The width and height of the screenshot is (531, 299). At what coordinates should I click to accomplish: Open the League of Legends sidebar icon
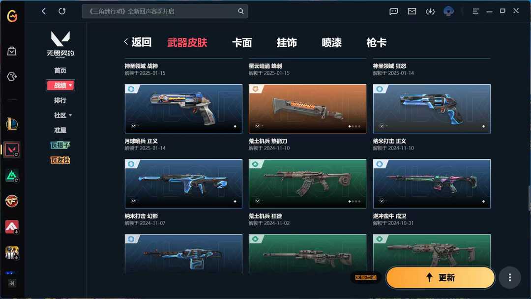[12, 124]
